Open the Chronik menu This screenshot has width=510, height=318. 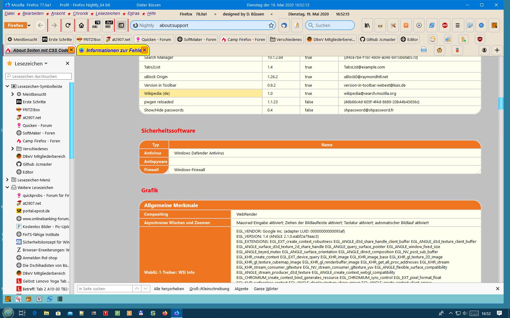tap(80, 13)
